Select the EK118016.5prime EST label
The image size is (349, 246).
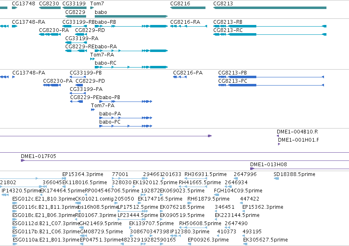(x=84, y=183)
